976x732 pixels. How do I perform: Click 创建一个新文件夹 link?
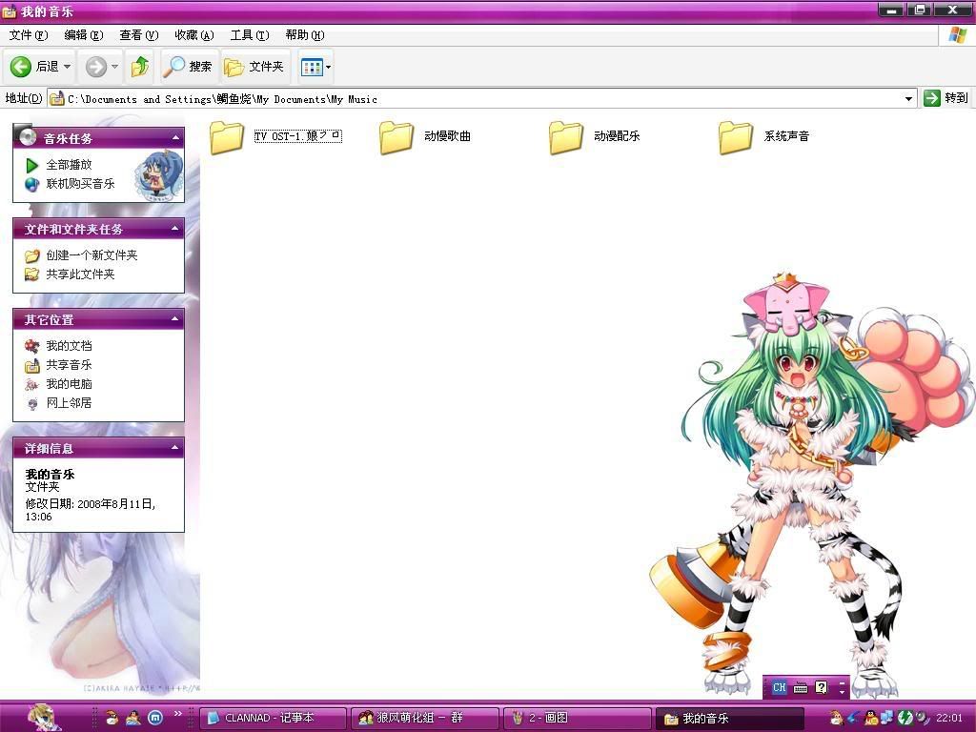click(91, 255)
